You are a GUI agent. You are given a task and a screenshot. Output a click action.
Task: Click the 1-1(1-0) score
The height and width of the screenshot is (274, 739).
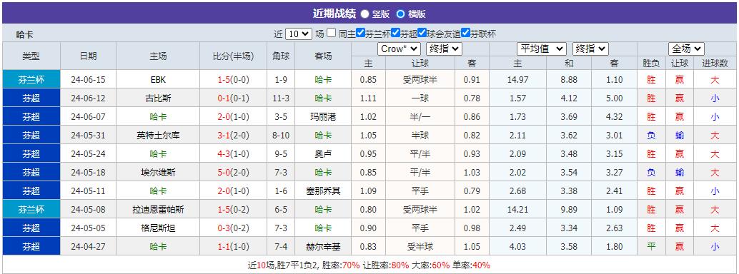coord(233,247)
